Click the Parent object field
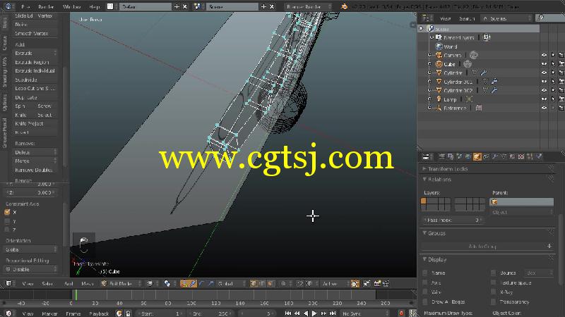 click(x=521, y=202)
